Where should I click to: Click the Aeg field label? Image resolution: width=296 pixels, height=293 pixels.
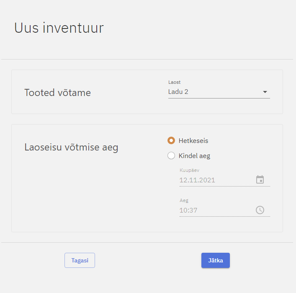(184, 200)
